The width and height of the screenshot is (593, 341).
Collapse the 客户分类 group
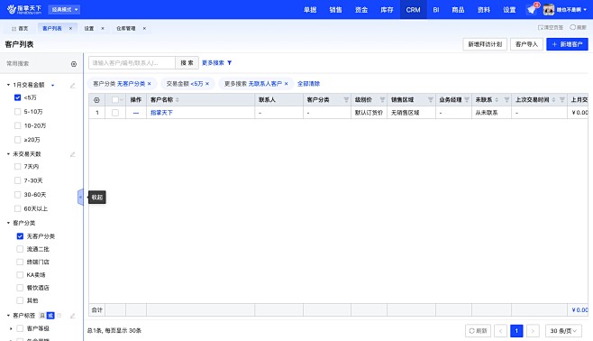pyautogui.click(x=8, y=223)
